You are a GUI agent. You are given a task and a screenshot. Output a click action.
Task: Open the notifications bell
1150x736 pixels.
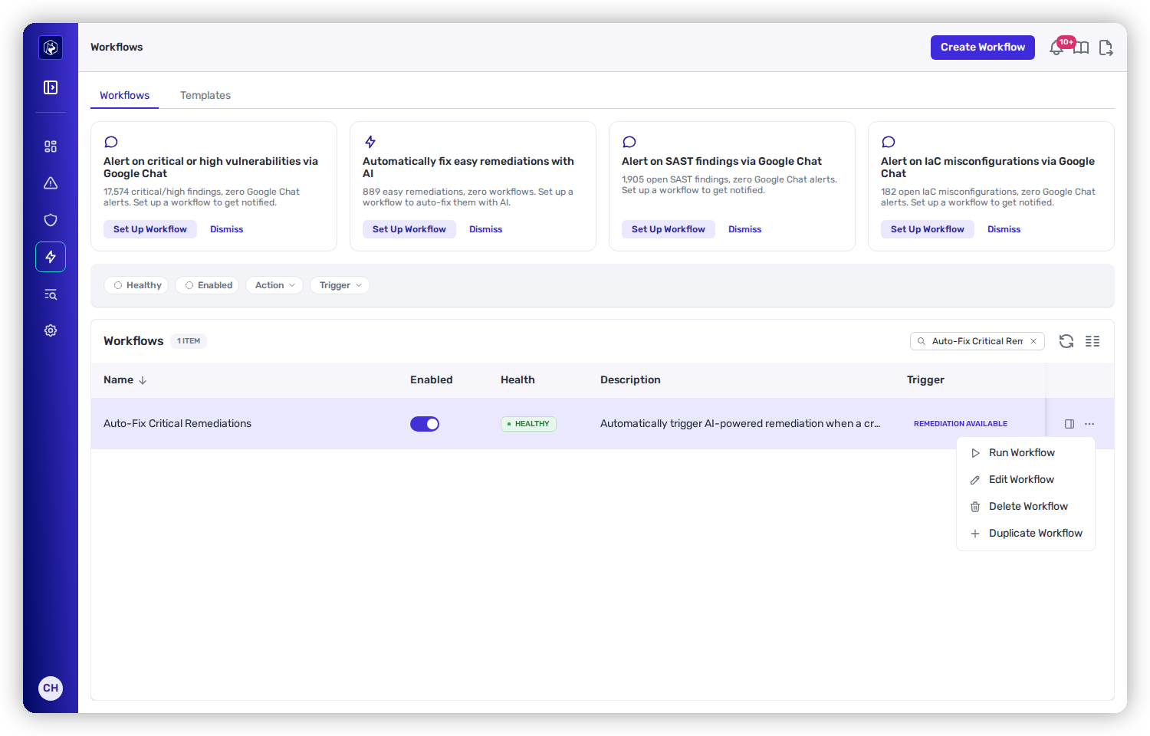(x=1057, y=48)
